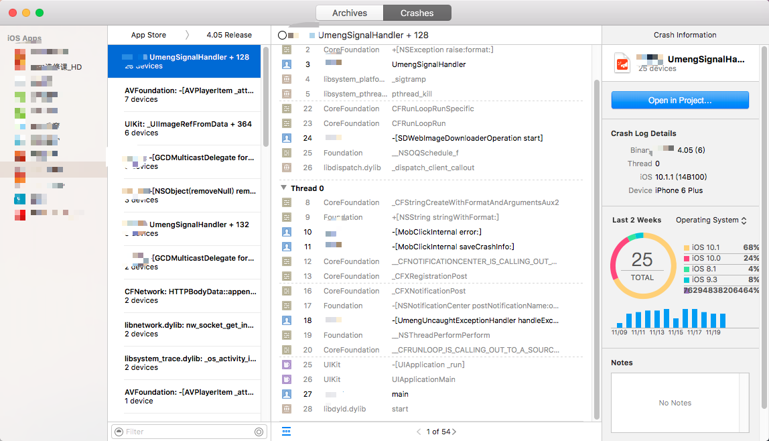The image size is (769, 441).
Task: Select the +[NSString stringWithFormat:] frame text
Action: pos(445,217)
